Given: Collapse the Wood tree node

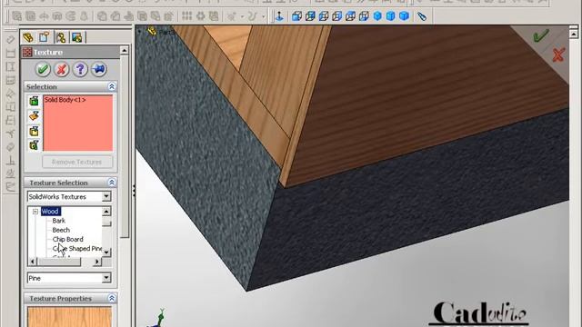Looking at the screenshot, I should click(x=35, y=212).
